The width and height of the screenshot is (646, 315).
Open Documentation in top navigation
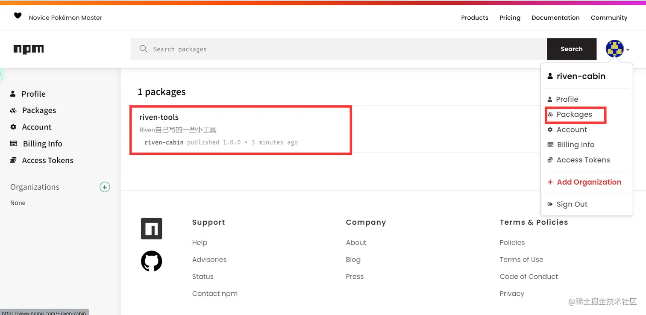(555, 18)
